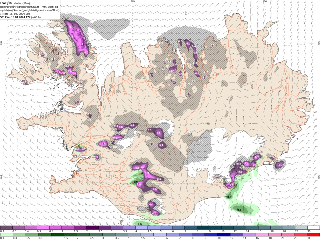Click the pale mint swatch starting the lower rain legend
This screenshot has width=320, height=240.
pyautogui.click(x=6, y=235)
